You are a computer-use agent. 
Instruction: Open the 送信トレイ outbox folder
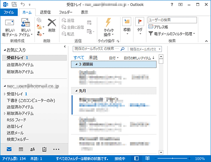click(15, 126)
